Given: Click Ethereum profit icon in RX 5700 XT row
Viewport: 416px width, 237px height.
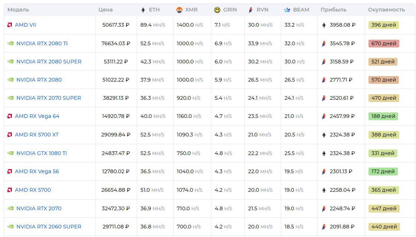Looking at the screenshot, I should (324, 135).
